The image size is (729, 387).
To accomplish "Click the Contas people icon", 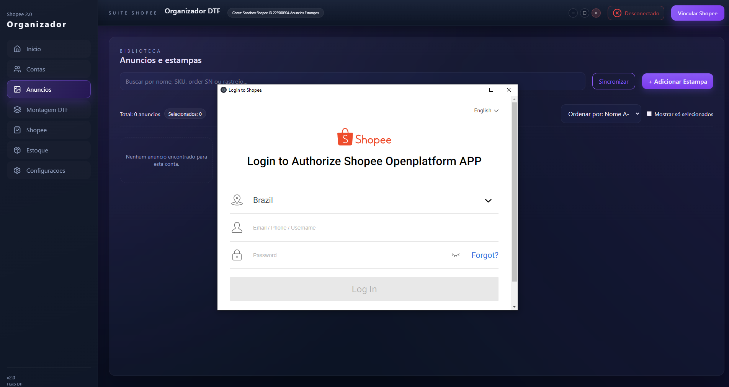I will point(17,69).
